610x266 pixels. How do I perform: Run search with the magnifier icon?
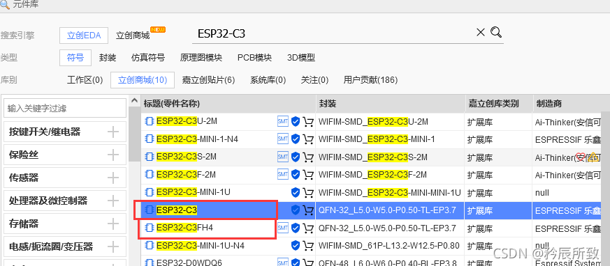[x=496, y=32]
